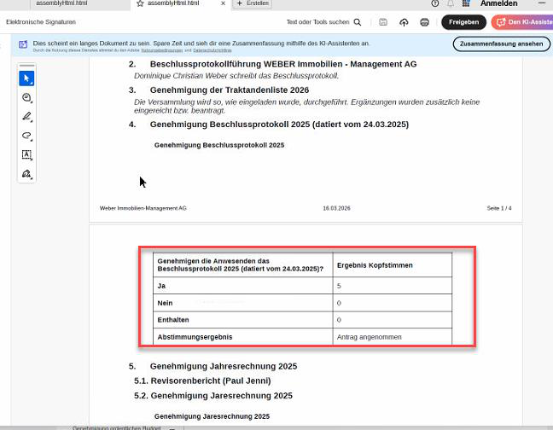This screenshot has width=553, height=430.
Task: Open notifications bell icon
Action: pyautogui.click(x=451, y=3)
